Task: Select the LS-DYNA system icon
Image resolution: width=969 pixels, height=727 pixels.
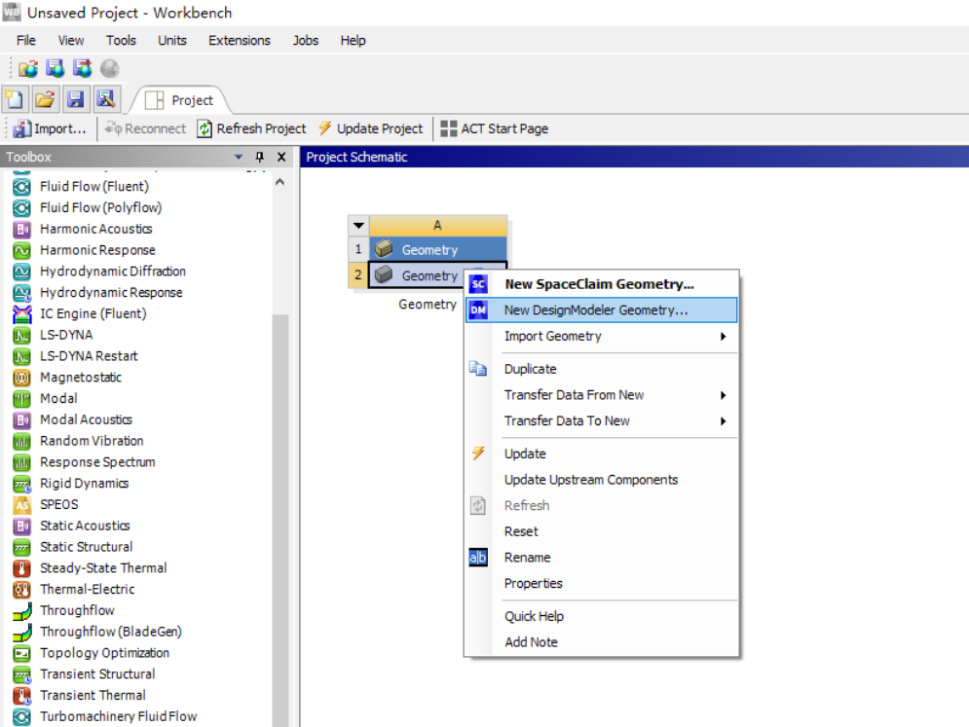Action: (x=21, y=335)
